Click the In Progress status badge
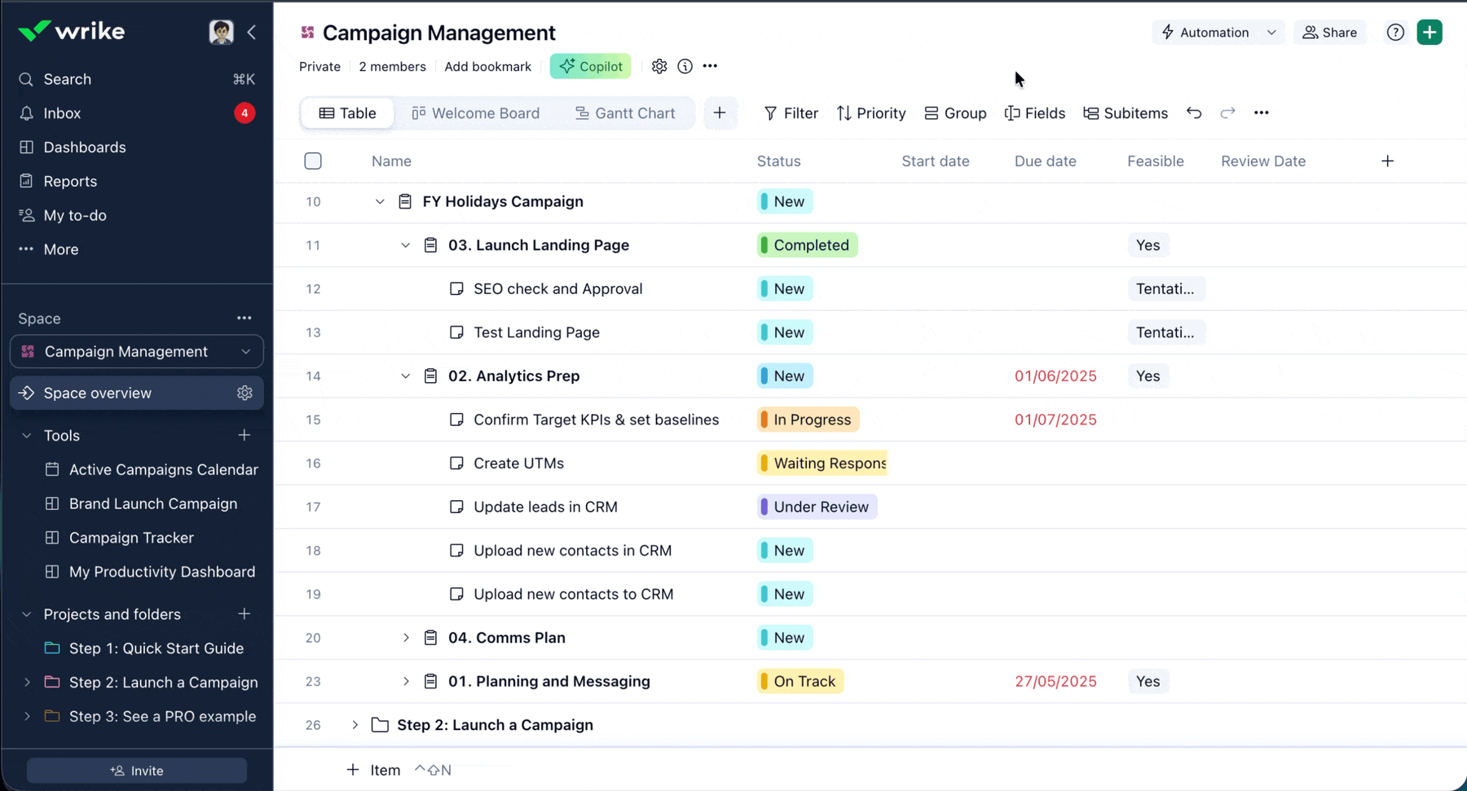Viewport: 1467px width, 791px height. tap(808, 420)
